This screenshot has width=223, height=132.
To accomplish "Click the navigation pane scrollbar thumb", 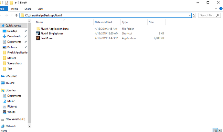I will 29,73.
